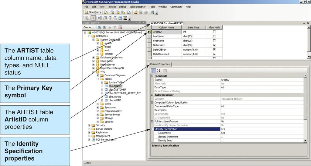Click down arrow of Column Properties scrollbar
Image resolution: width=311 pixels, height=166 pixels.
[305, 141]
